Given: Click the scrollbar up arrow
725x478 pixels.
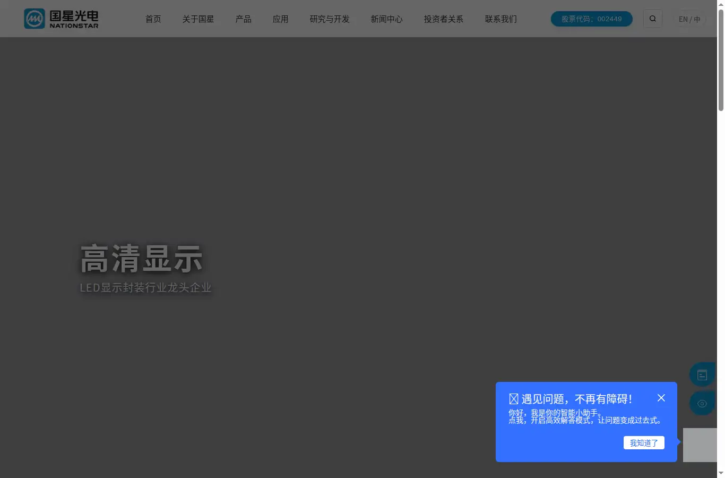Looking at the screenshot, I should click(721, 4).
